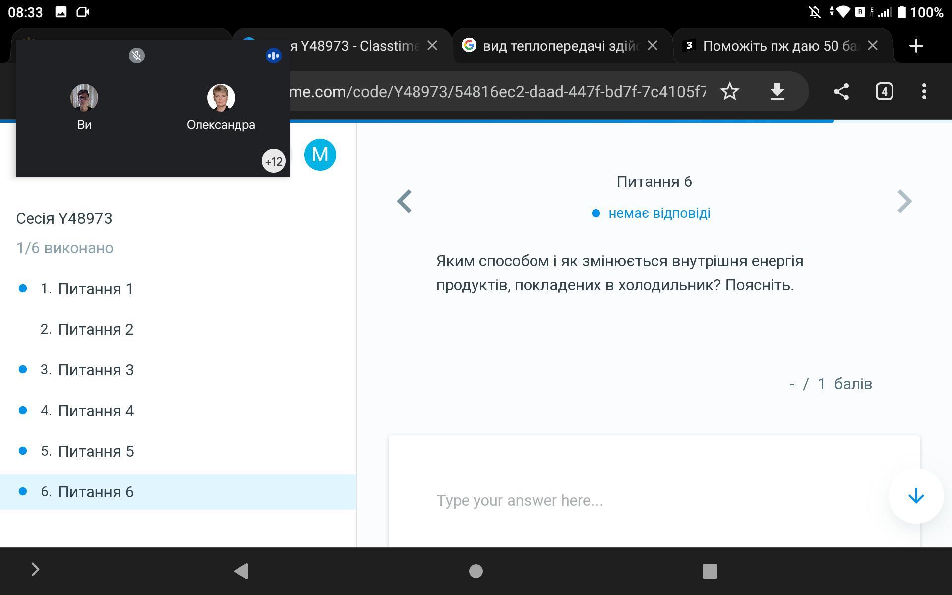Bookmark page with the star icon

pyautogui.click(x=729, y=91)
